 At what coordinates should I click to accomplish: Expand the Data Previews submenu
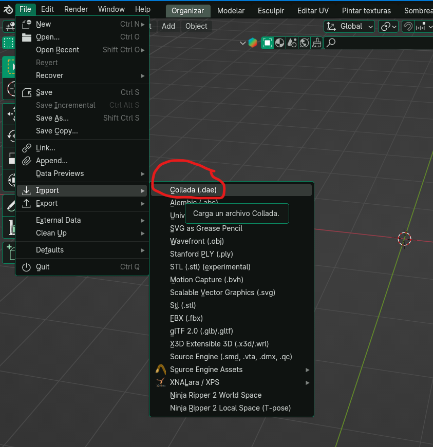point(82,173)
